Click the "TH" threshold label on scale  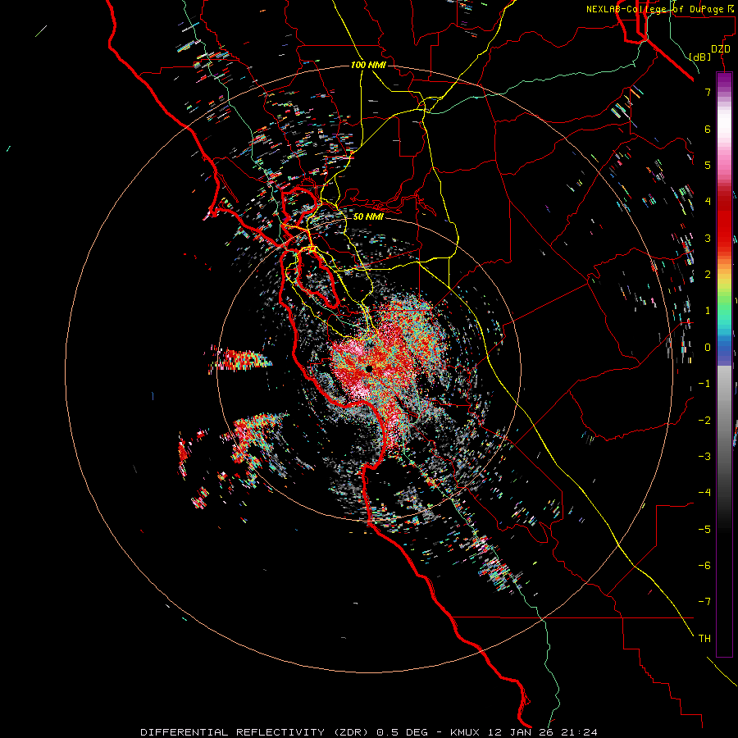coord(704,639)
